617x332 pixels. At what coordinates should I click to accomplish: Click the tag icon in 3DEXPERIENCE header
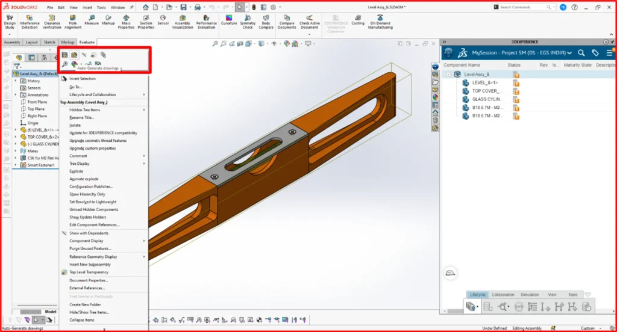[x=595, y=53]
